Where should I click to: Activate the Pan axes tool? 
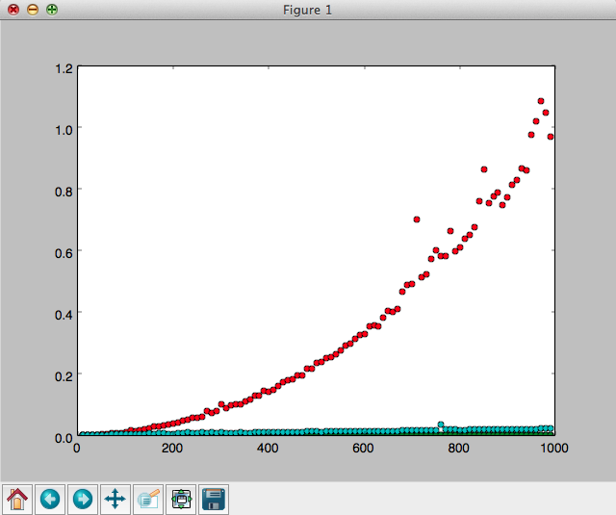115,499
